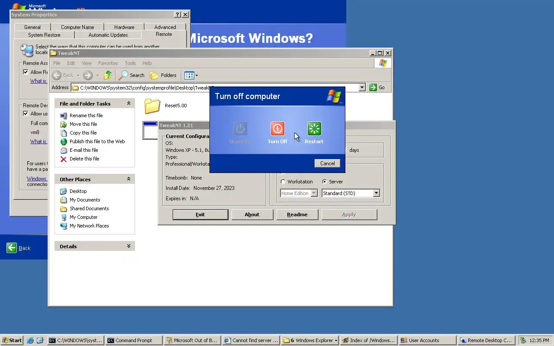This screenshot has height=346, width=554.
Task: Switch to the General tab in System Properties
Action: pos(32,27)
